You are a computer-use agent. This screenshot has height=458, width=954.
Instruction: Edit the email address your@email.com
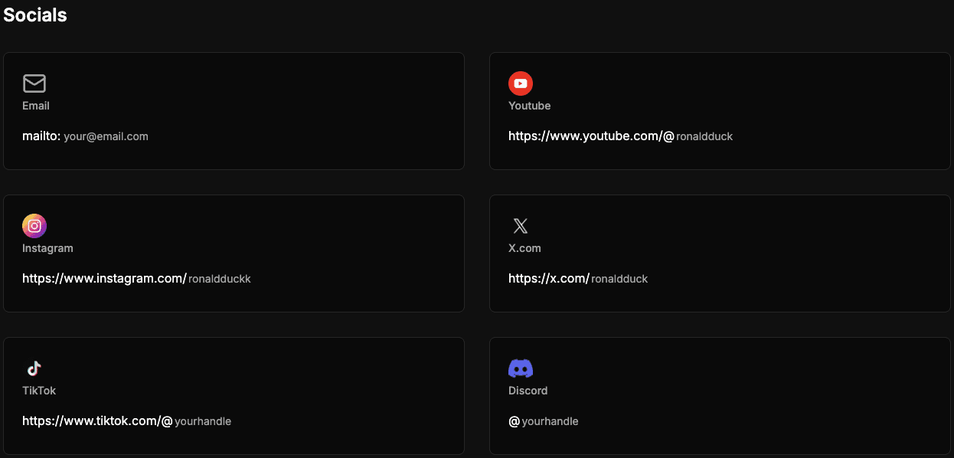click(106, 136)
